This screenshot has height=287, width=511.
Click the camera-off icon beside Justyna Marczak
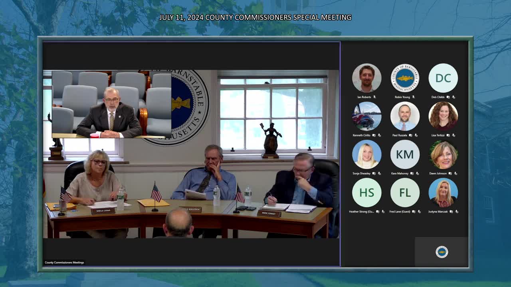pos(452,212)
